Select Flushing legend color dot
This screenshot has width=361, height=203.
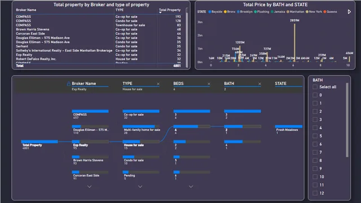click(x=256, y=12)
